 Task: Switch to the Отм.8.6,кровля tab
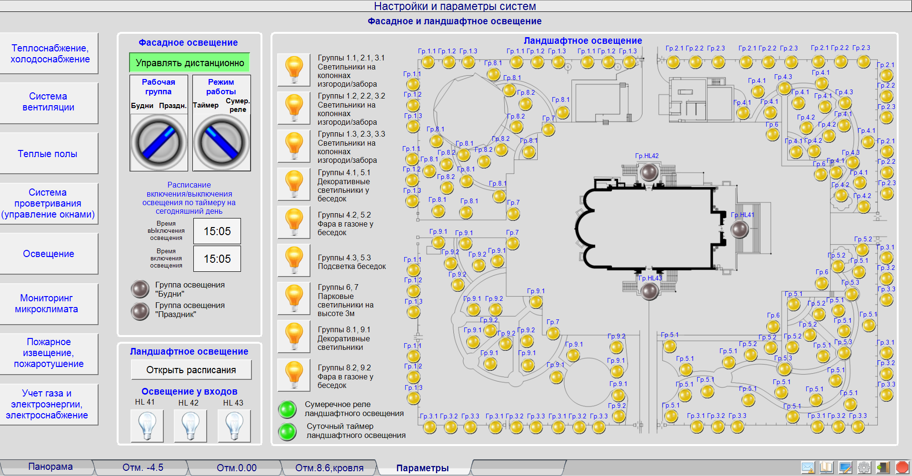coord(329,468)
